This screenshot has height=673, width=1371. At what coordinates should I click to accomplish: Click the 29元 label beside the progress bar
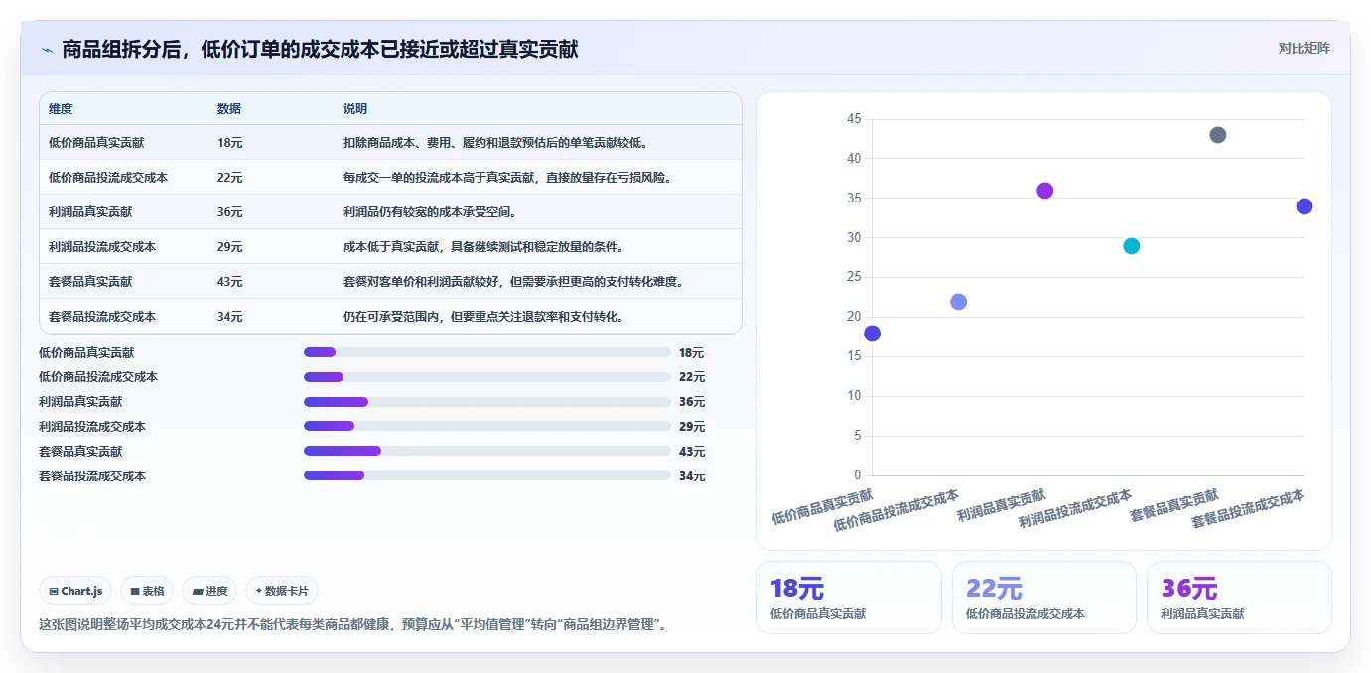pos(692,427)
